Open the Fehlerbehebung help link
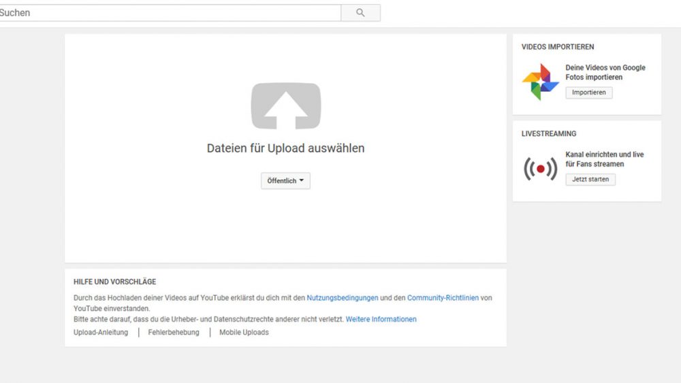This screenshot has width=681, height=383. (x=174, y=332)
